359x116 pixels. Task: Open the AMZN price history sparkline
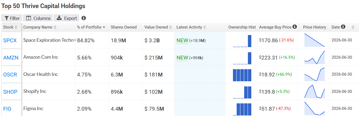(x=314, y=57)
